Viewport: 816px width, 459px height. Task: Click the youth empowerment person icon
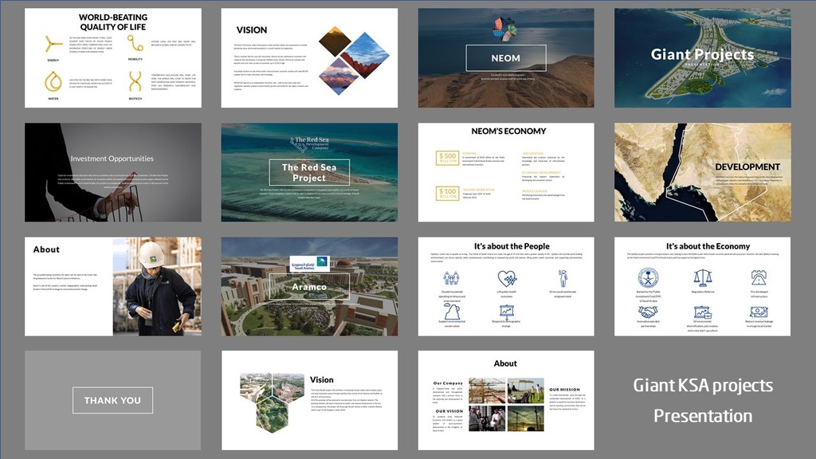(563, 278)
